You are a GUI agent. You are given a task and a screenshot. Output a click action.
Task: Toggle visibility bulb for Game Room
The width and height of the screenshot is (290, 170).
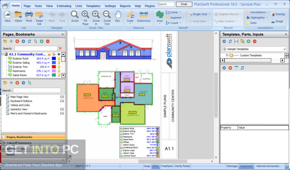59,75
